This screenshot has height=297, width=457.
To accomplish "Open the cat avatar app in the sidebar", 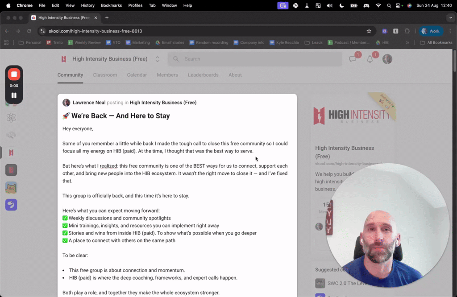I will coord(11,187).
